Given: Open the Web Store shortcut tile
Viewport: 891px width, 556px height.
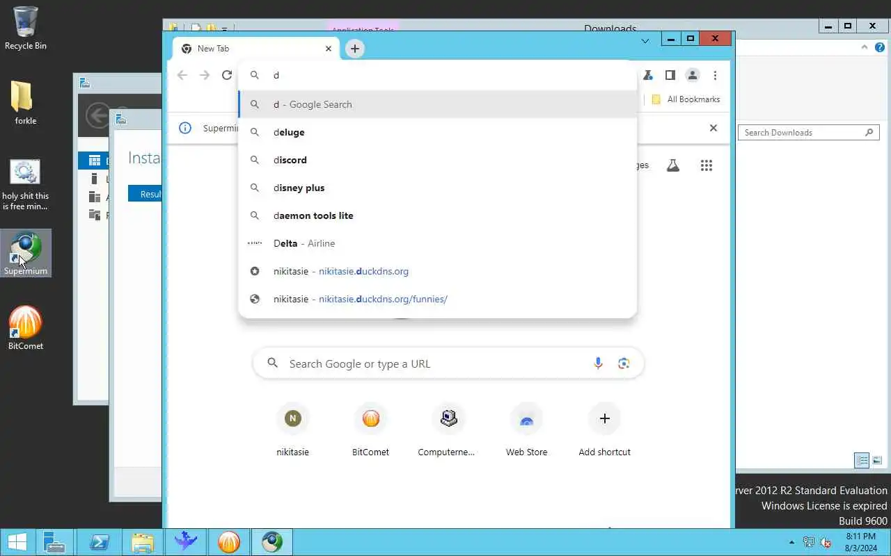Looking at the screenshot, I should (526, 431).
